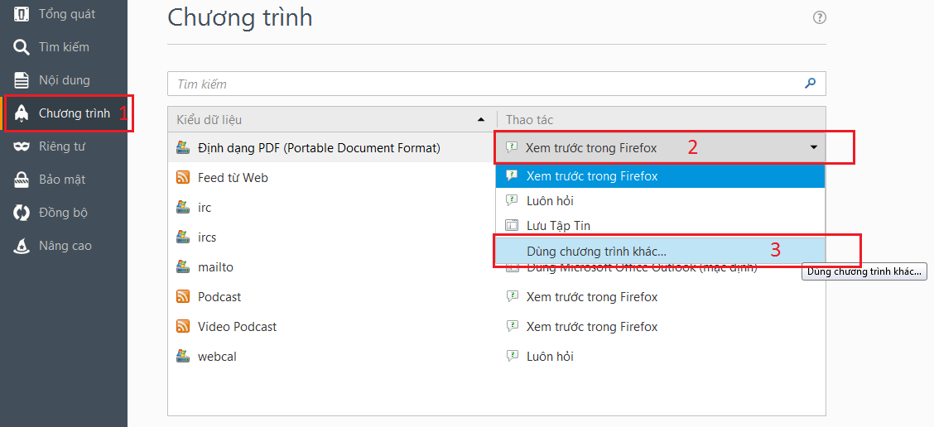Expand the PDF action dropdown arrow
Viewport: 934px width, 427px height.
(813, 147)
